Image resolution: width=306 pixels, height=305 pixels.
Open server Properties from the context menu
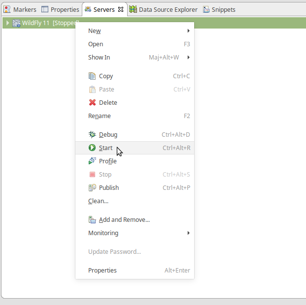pos(135,270)
